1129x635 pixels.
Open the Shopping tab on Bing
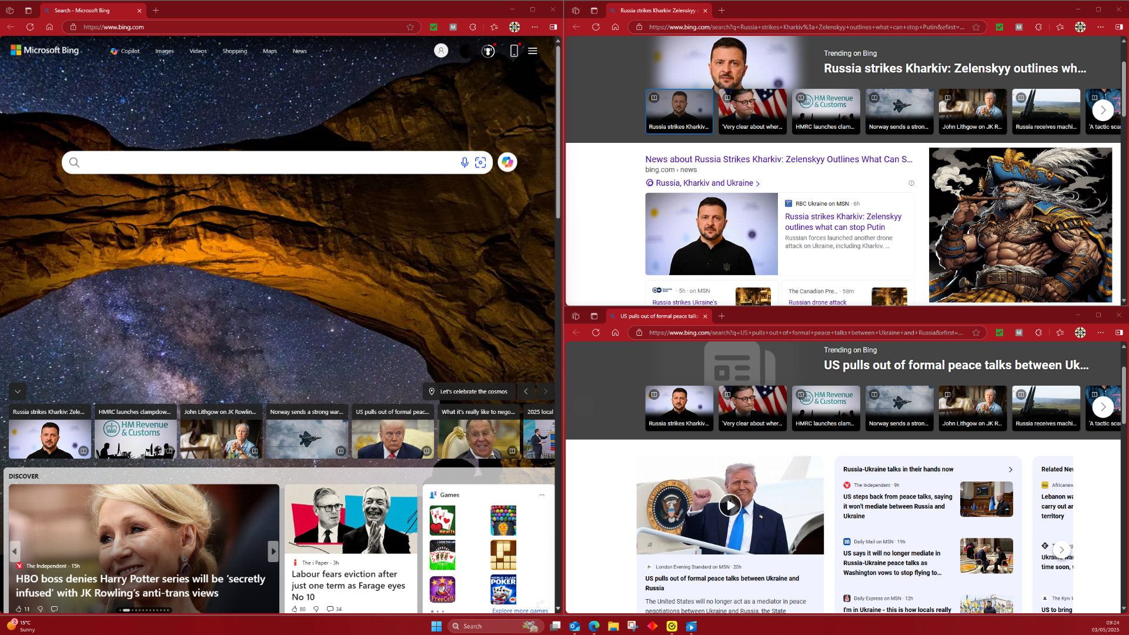[x=235, y=51]
